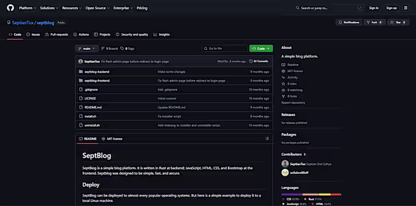
Task: Open xc0xbcx00xff contributor profile
Action: click(x=300, y=173)
